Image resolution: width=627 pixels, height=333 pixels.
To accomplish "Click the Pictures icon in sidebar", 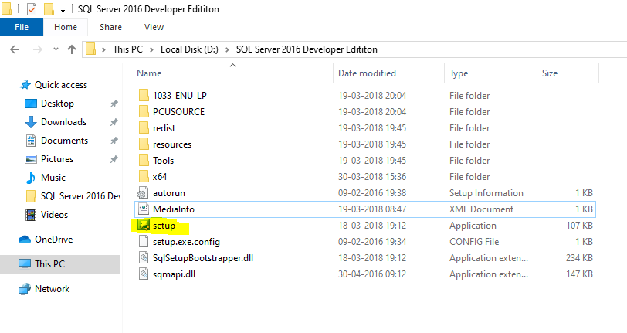I will [x=31, y=159].
